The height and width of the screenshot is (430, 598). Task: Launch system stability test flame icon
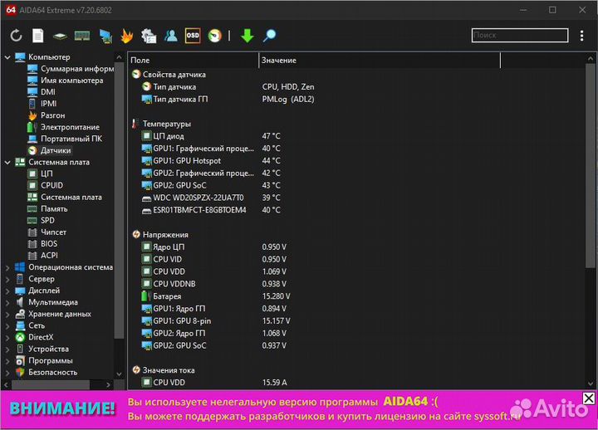click(126, 36)
